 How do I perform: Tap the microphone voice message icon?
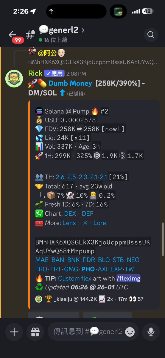coord(151,332)
